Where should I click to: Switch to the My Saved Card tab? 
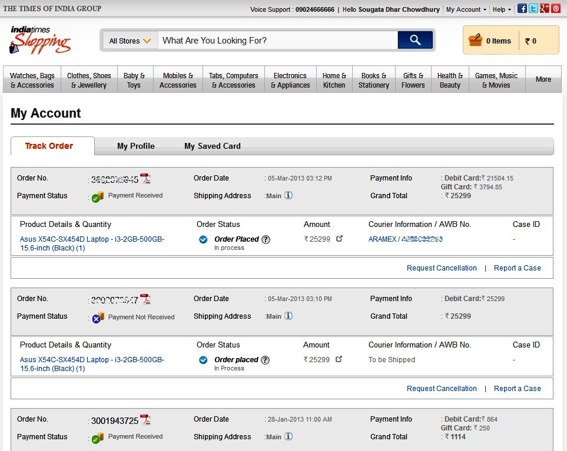pos(213,146)
